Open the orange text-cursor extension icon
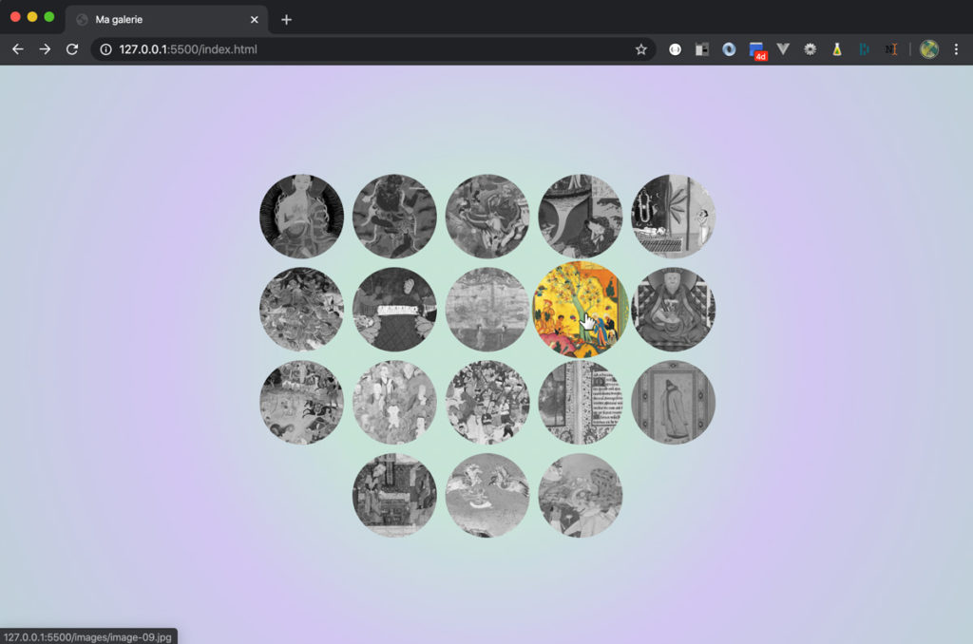The height and width of the screenshot is (644, 973). (891, 49)
